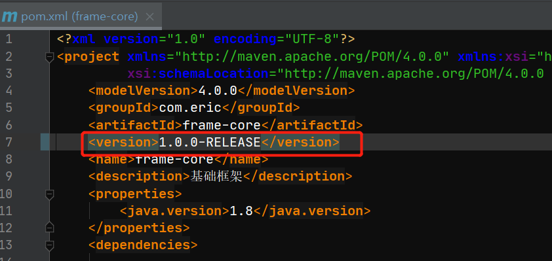Click the opening <properties> tag
552x261 pixels.
tap(135, 194)
